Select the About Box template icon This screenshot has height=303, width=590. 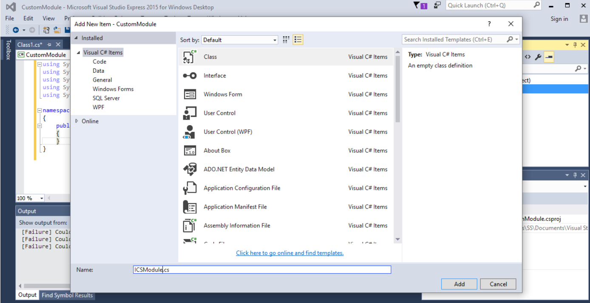pos(190,151)
